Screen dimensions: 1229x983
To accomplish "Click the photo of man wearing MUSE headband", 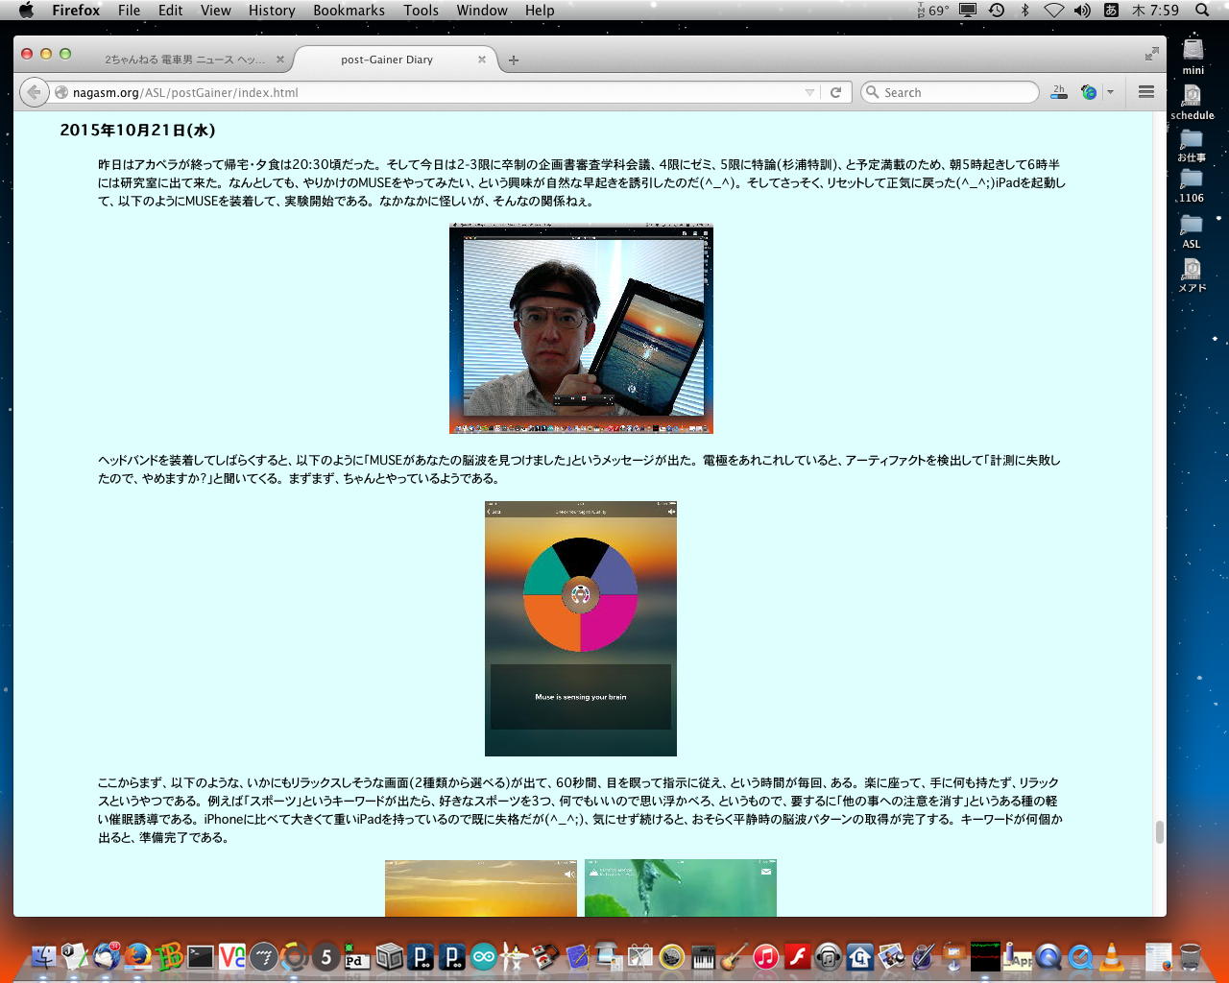I will pos(581,328).
